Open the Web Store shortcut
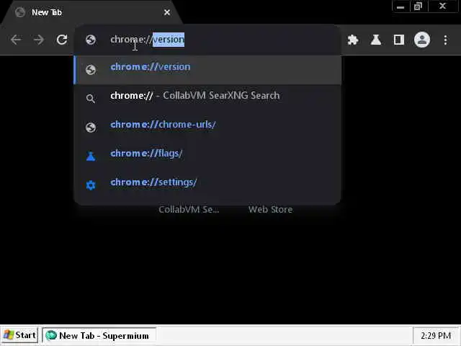Screen dimensions: 461x346 271,209
